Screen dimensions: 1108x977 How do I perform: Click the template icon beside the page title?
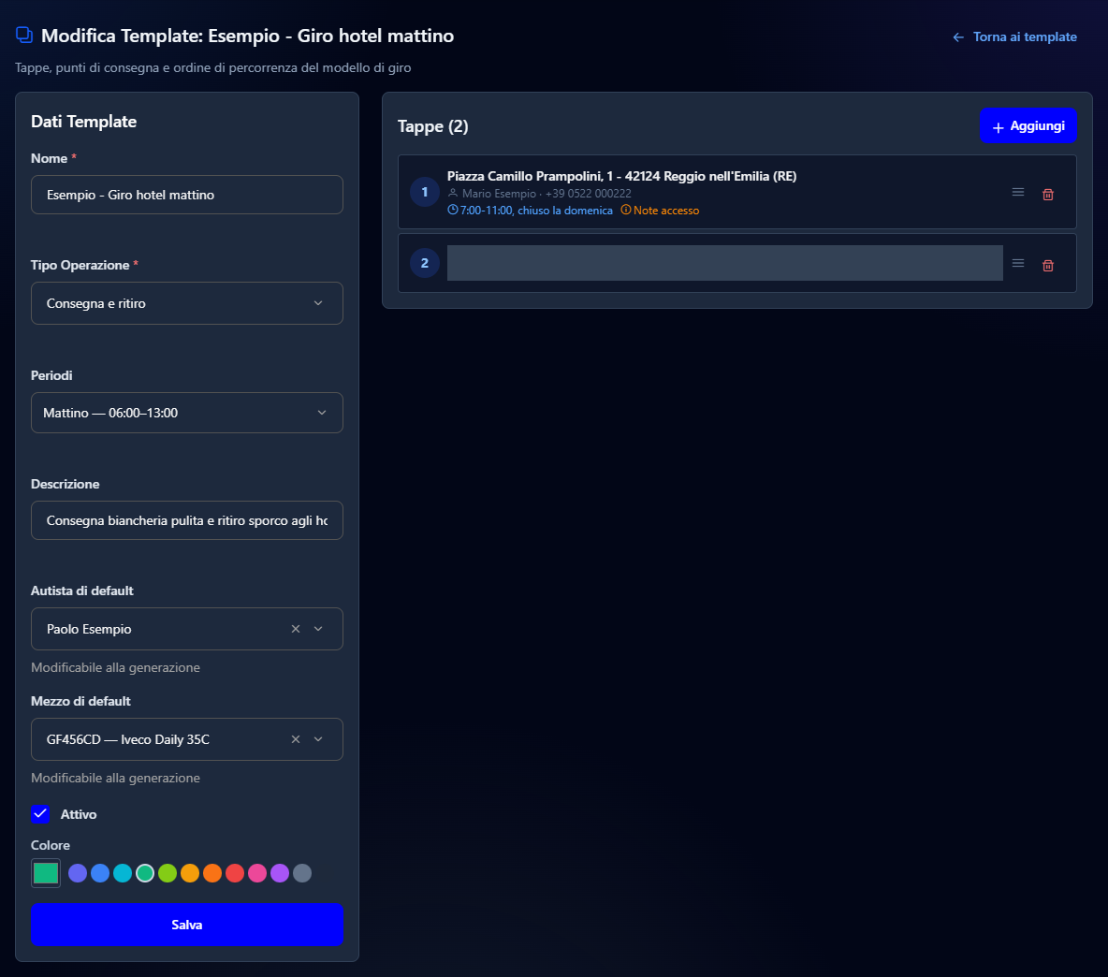coord(24,35)
